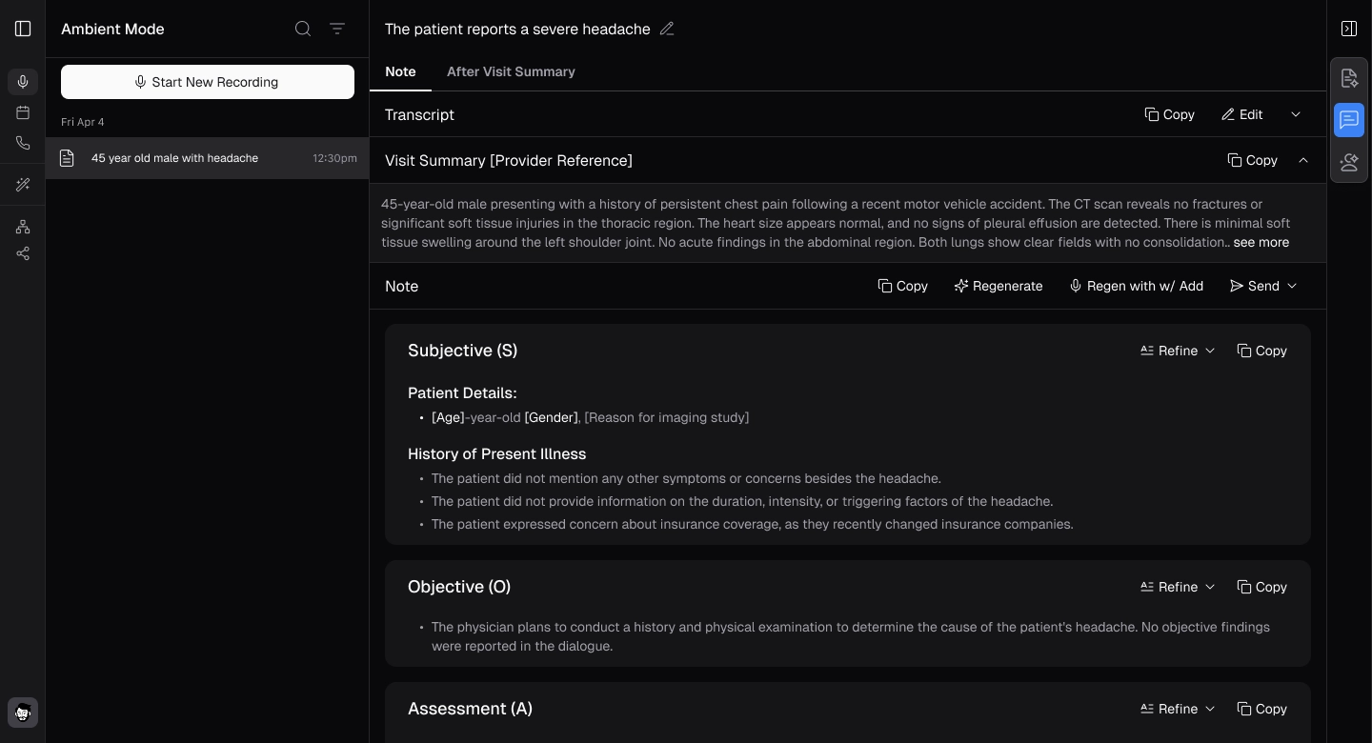1372x743 pixels.
Task: Open the magic wand tools icon
Action: click(x=23, y=185)
